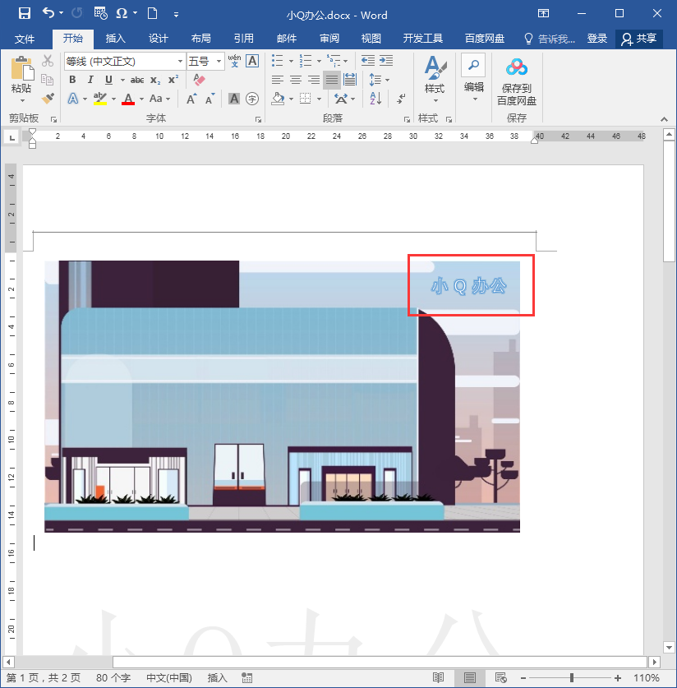The height and width of the screenshot is (688, 677).
Task: Click the zoom slider handle
Action: coord(572,677)
